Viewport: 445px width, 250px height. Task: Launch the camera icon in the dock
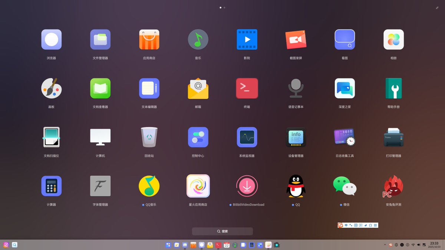point(277,245)
